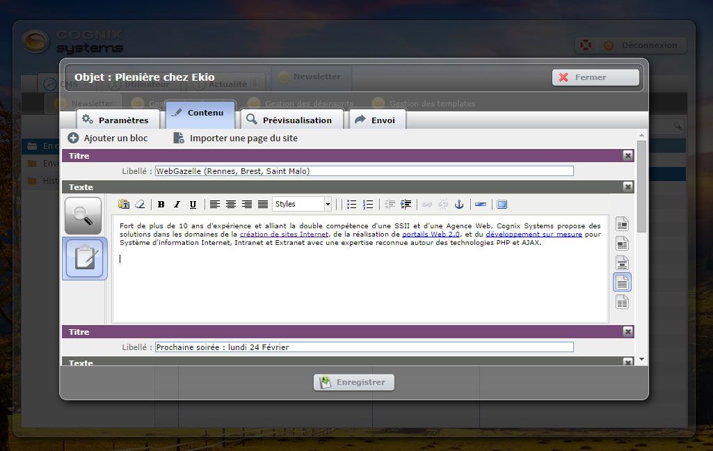Click inside the rich text editor area
The height and width of the screenshot is (451, 713).
click(x=360, y=269)
